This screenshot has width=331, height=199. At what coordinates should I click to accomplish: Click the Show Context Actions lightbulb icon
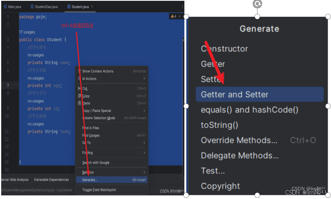click(79, 71)
